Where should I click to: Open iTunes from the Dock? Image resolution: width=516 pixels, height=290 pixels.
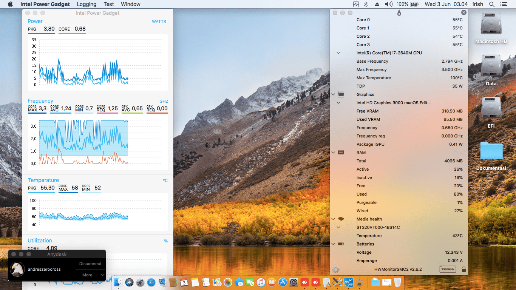[x=261, y=282]
